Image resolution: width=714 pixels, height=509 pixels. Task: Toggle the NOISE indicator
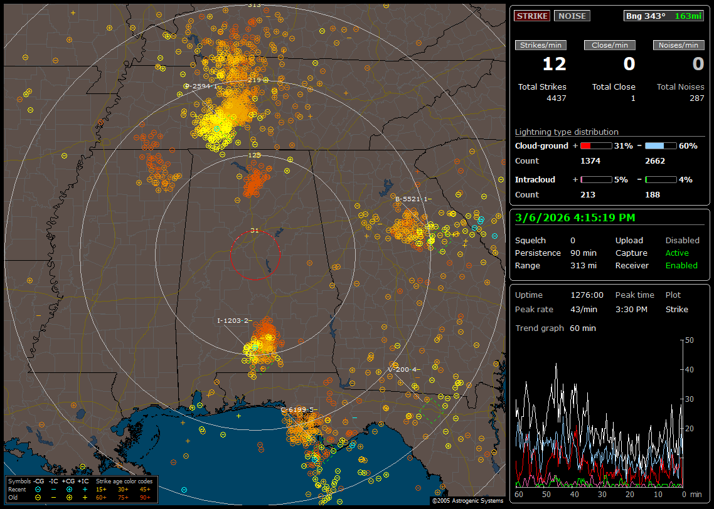coord(572,16)
